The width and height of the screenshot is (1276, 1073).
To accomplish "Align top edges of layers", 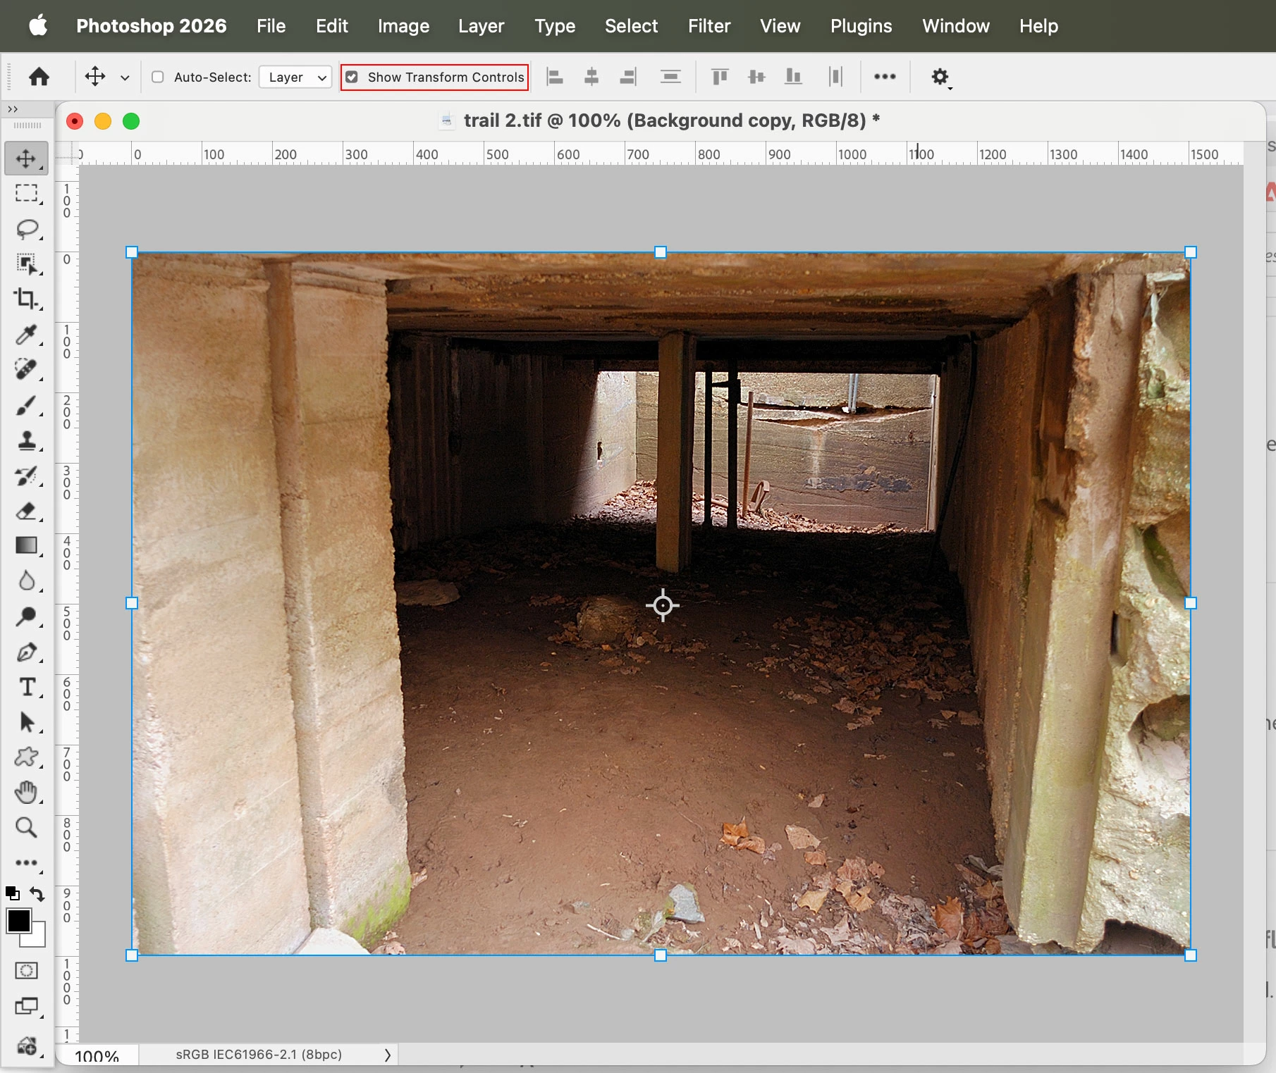I will pyautogui.click(x=720, y=77).
